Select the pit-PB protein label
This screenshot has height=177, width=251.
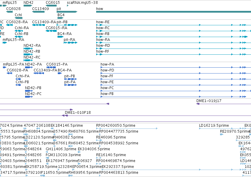pyautogui.click(x=70, y=76)
